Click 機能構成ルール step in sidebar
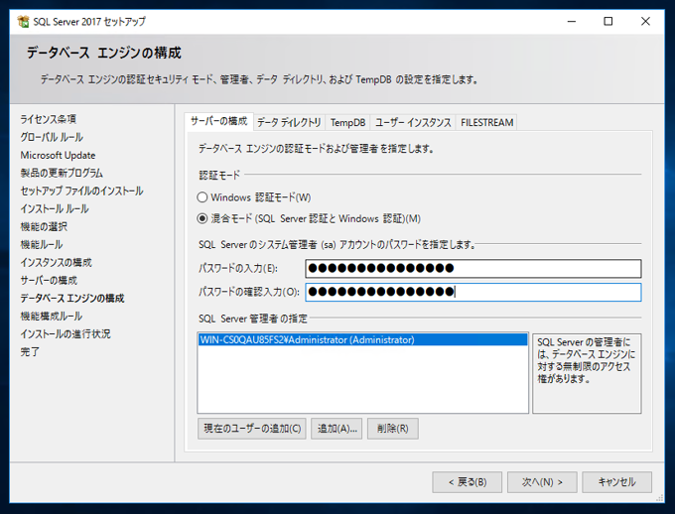 (51, 316)
